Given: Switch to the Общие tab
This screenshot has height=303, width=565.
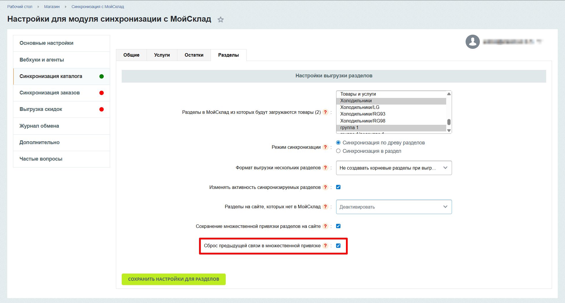Looking at the screenshot, I should [x=131, y=55].
